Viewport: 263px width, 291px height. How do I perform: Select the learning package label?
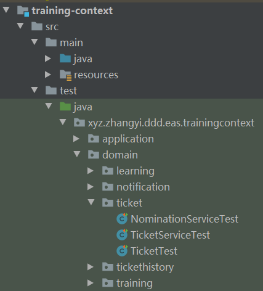tap(136, 171)
